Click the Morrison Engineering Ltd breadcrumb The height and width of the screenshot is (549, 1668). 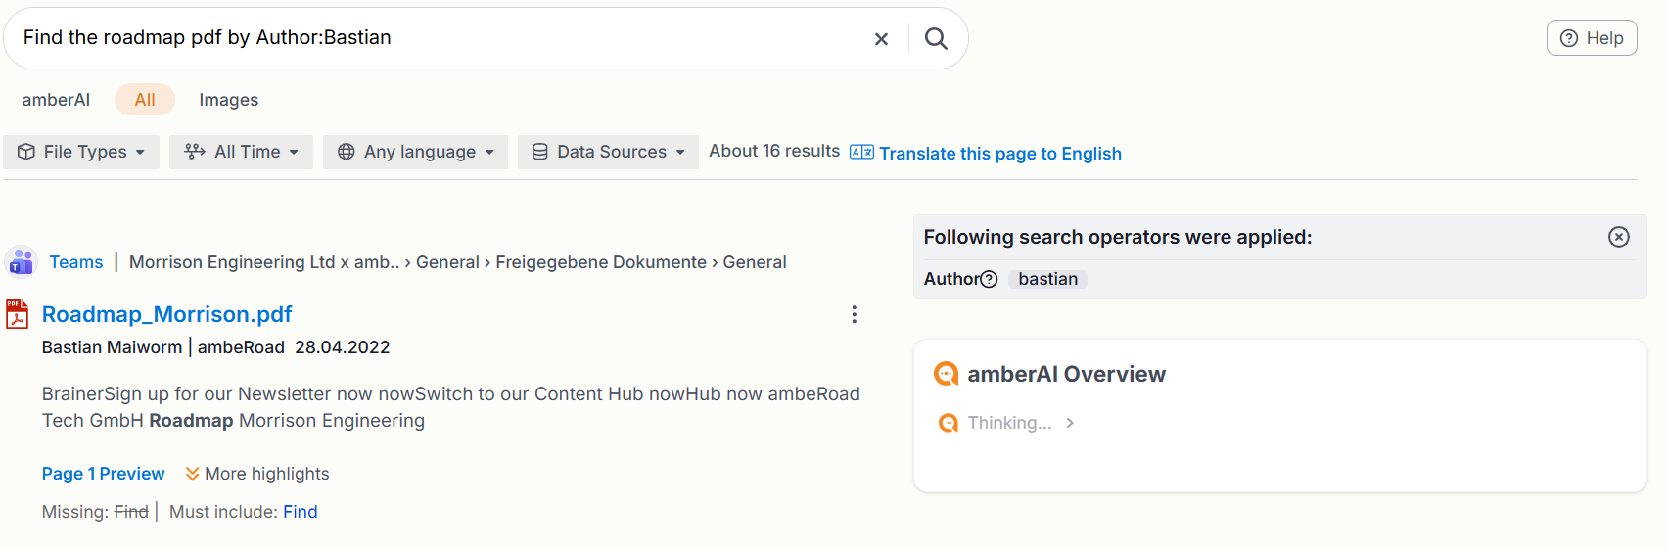[x=264, y=262]
